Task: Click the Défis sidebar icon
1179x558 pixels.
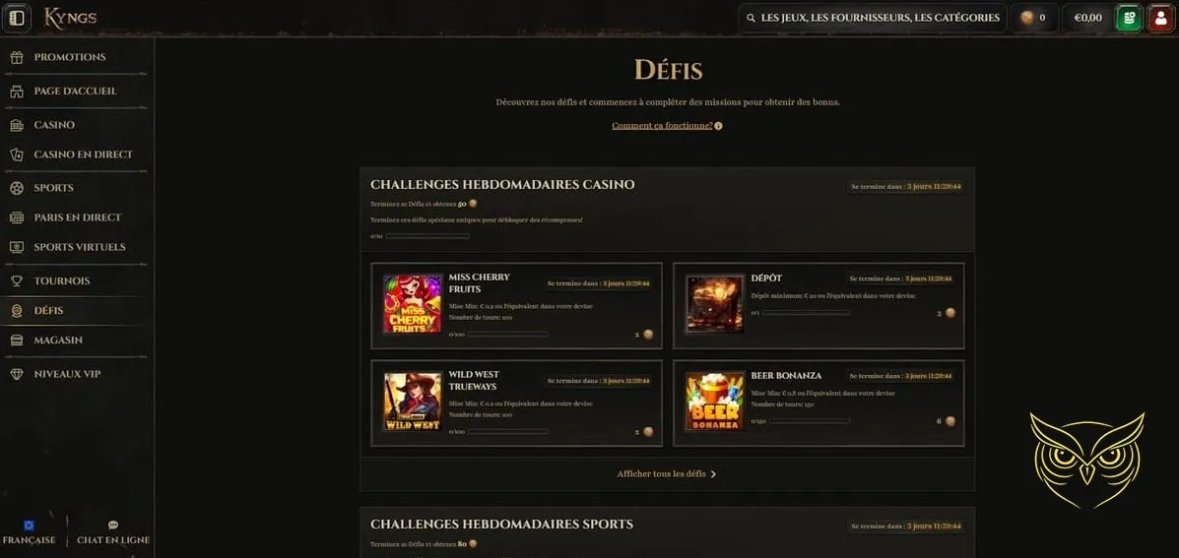Action: 17,310
